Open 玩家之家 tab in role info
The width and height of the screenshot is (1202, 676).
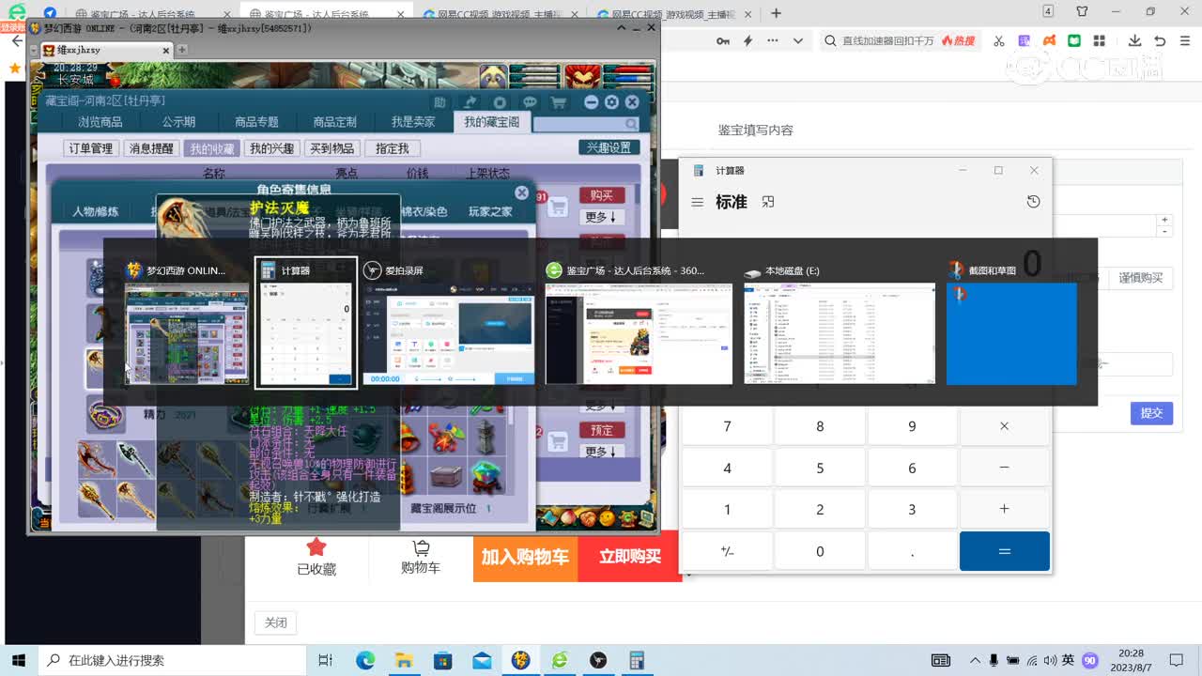click(x=491, y=211)
